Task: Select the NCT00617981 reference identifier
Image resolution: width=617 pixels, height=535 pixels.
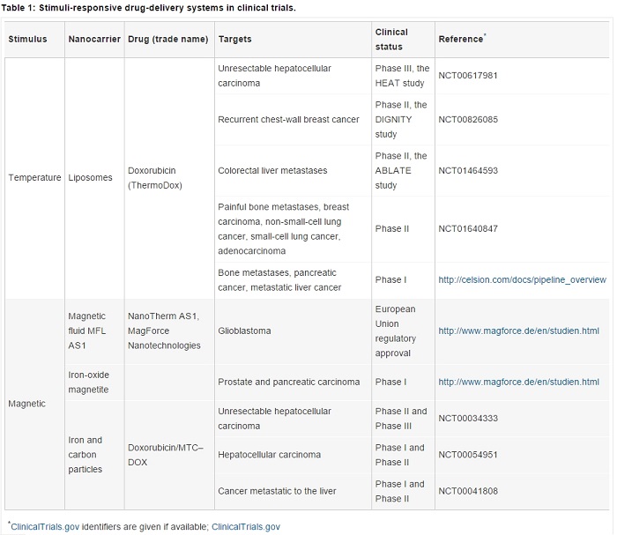Action: tap(468, 75)
